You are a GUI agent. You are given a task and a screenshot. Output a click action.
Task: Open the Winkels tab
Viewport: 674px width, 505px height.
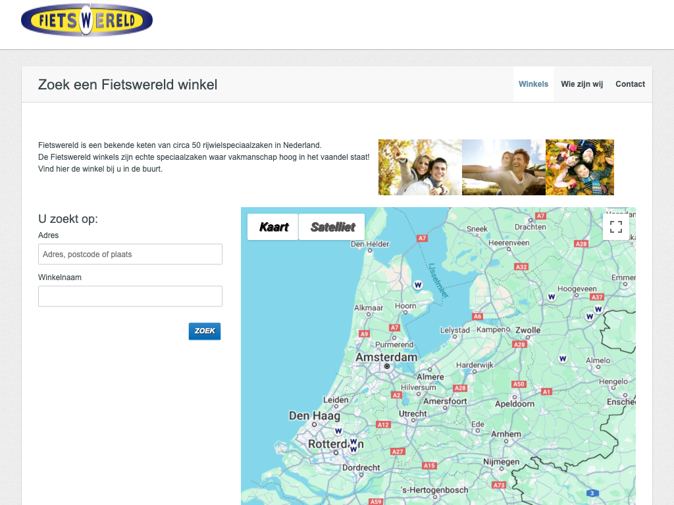[x=533, y=84]
